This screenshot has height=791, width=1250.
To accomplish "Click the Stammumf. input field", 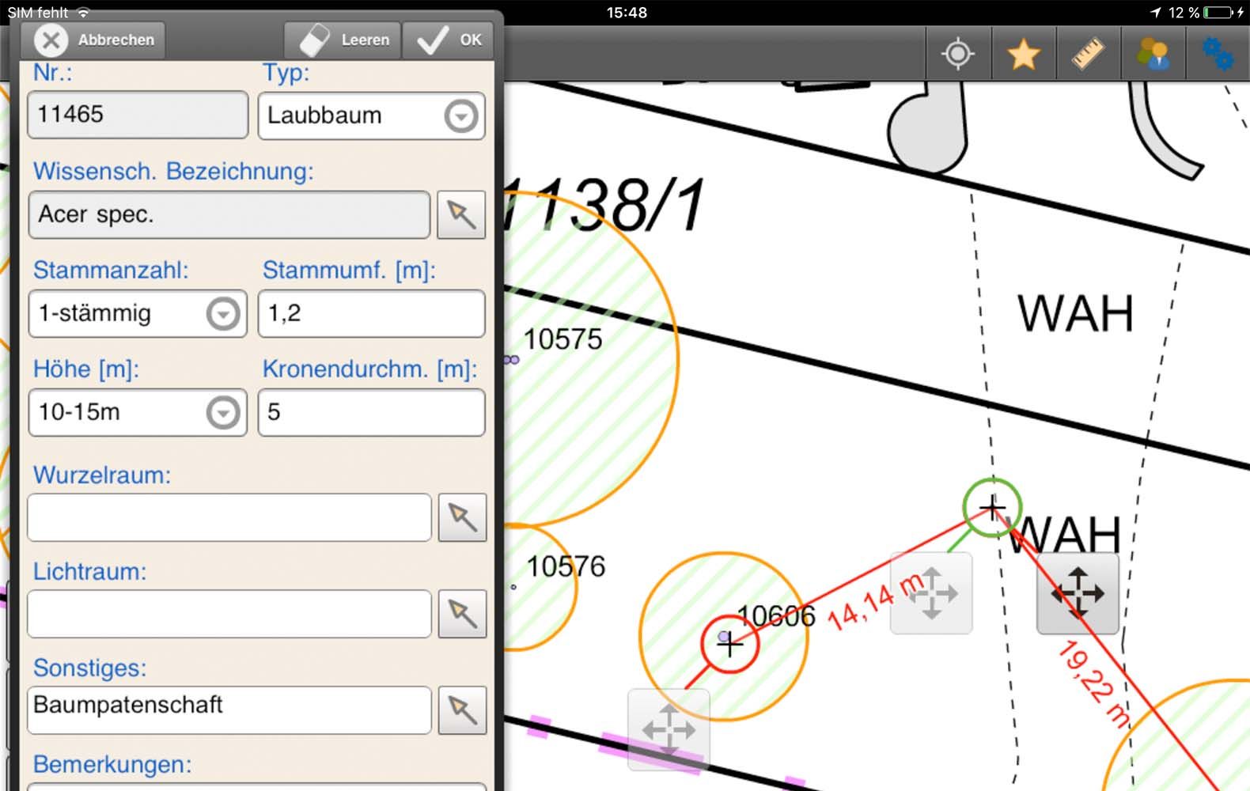I will tap(371, 314).
